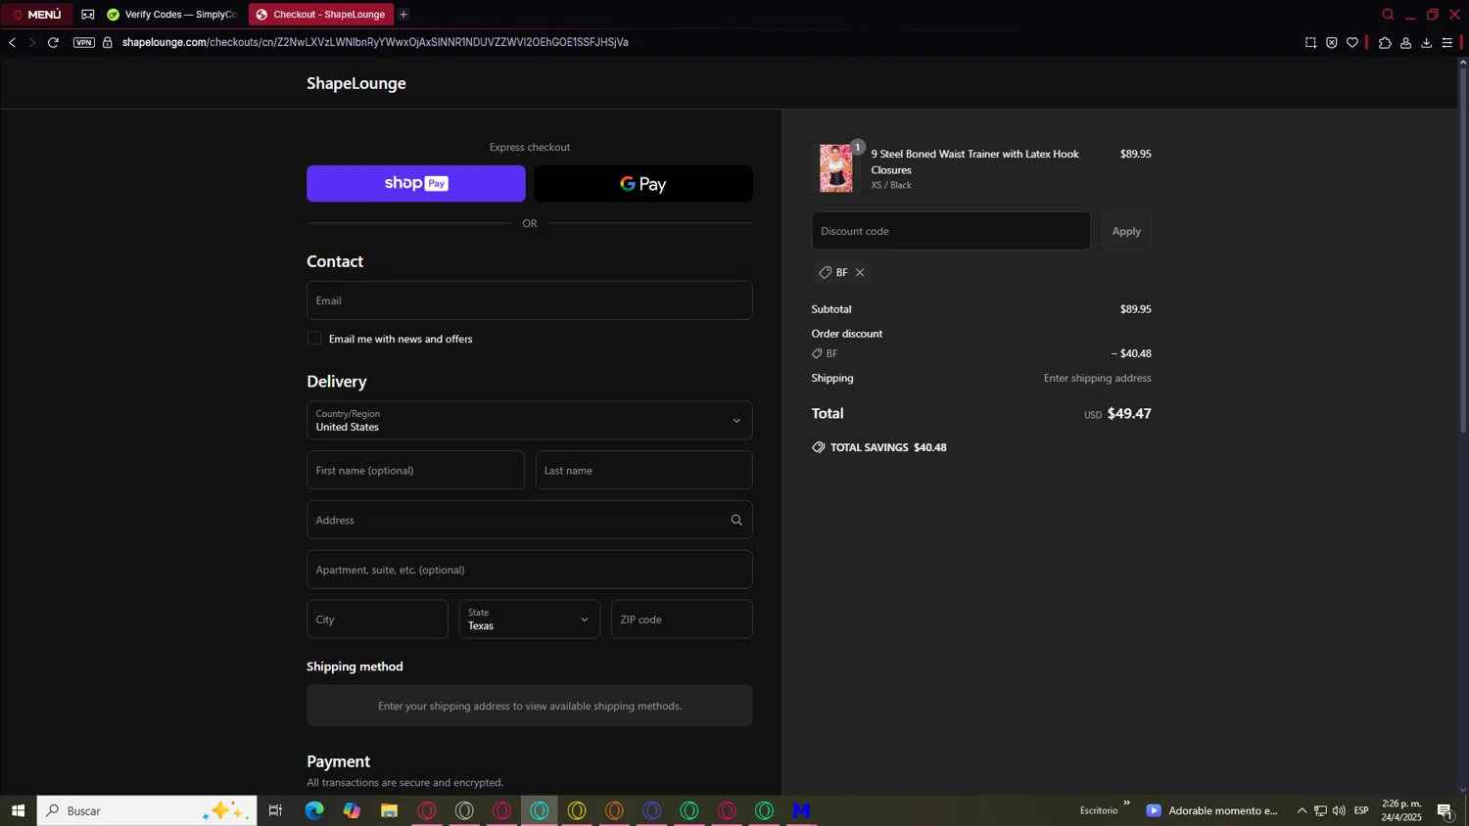Open Easy Setup sliders icon
Image resolution: width=1469 pixels, height=826 pixels.
[x=1447, y=43]
